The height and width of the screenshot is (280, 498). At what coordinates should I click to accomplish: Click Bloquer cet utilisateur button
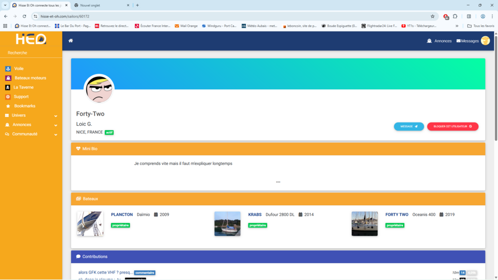[x=452, y=126]
